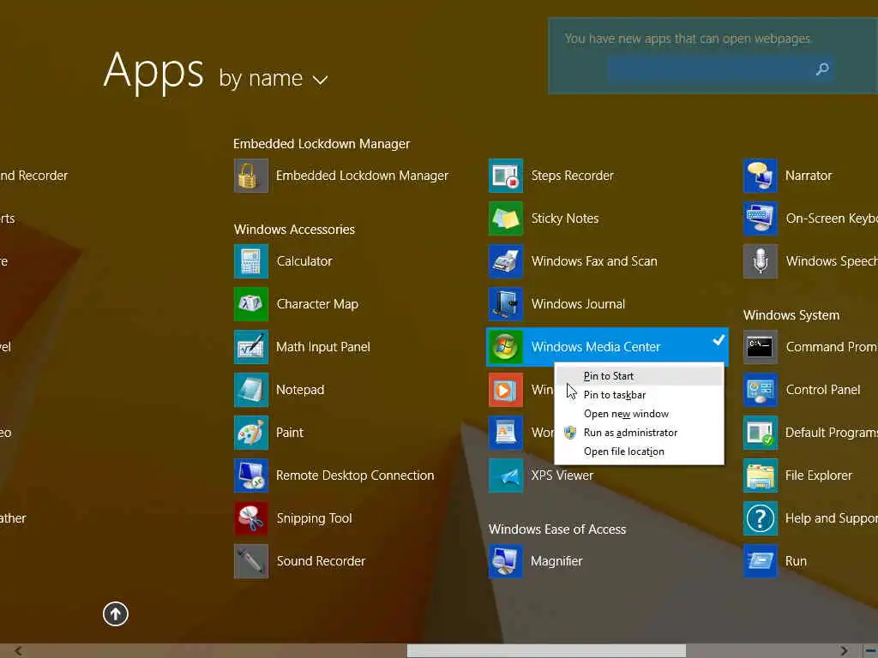This screenshot has width=878, height=658.
Task: Click the scrollbar left arrow
Action: coord(19,651)
